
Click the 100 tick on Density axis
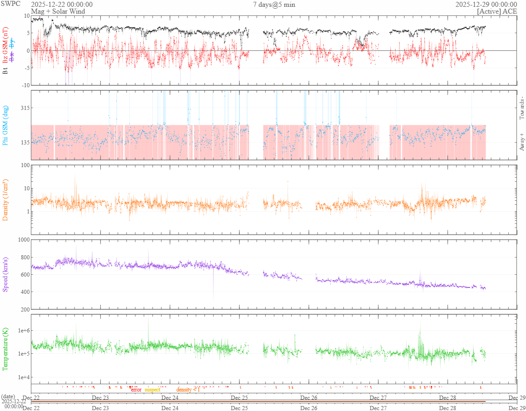(x=25, y=165)
